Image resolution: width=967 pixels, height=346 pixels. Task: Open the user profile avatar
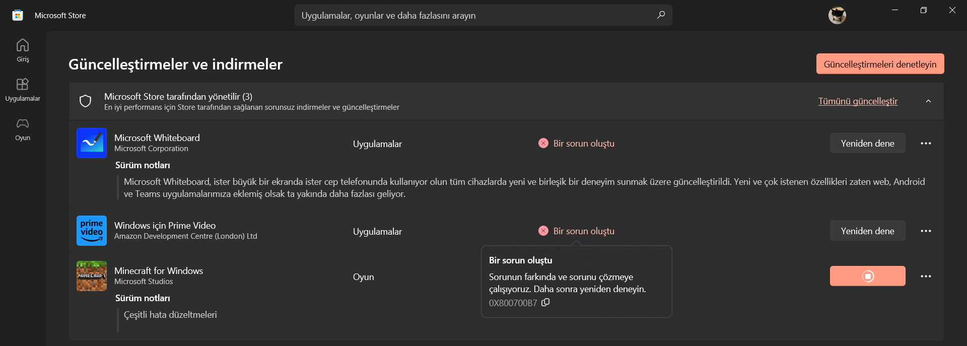point(837,15)
